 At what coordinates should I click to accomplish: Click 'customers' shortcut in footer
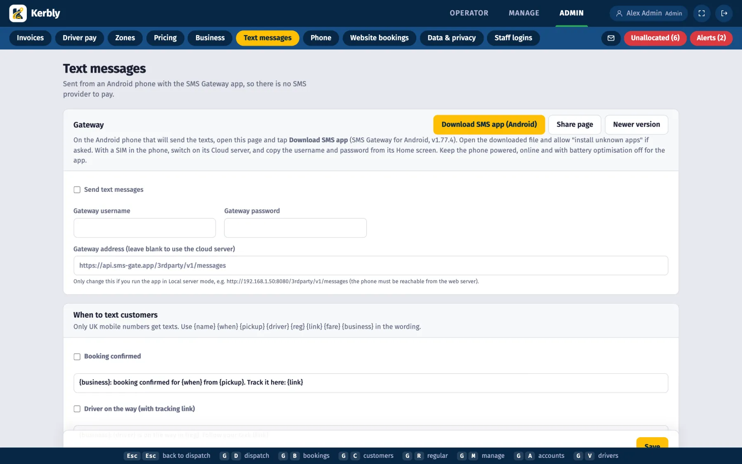(x=378, y=456)
